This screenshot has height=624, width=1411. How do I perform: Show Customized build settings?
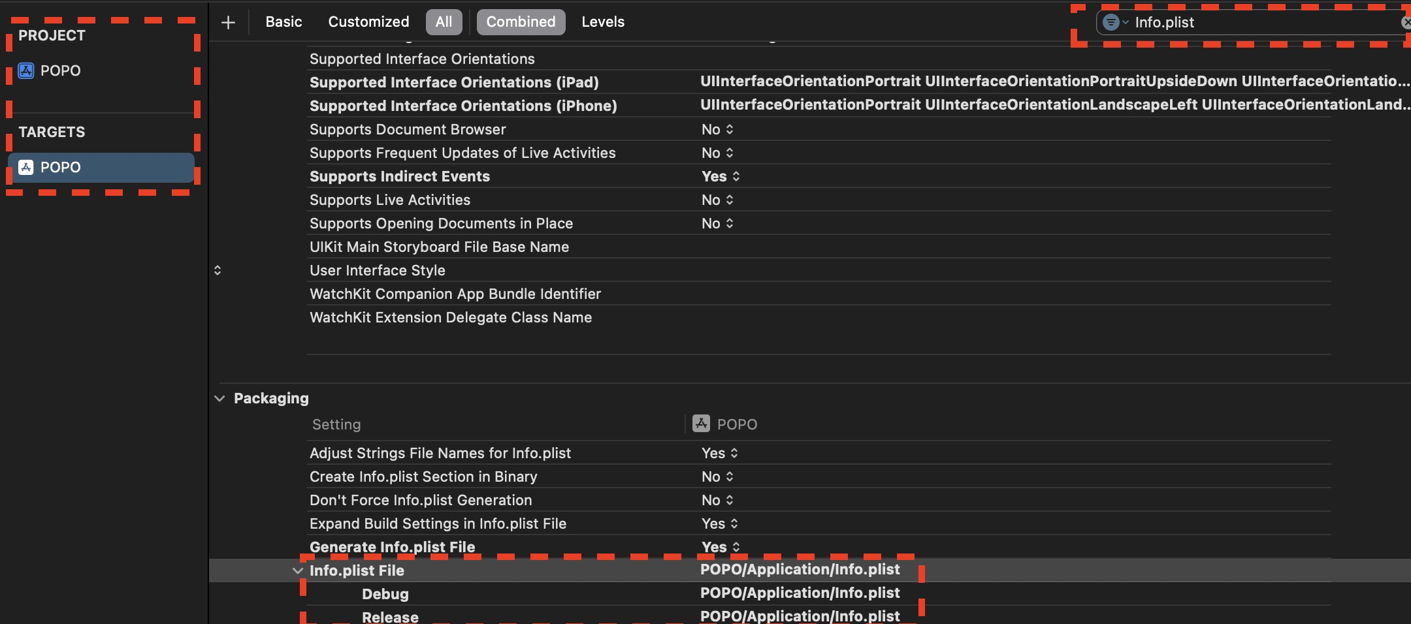[x=368, y=22]
